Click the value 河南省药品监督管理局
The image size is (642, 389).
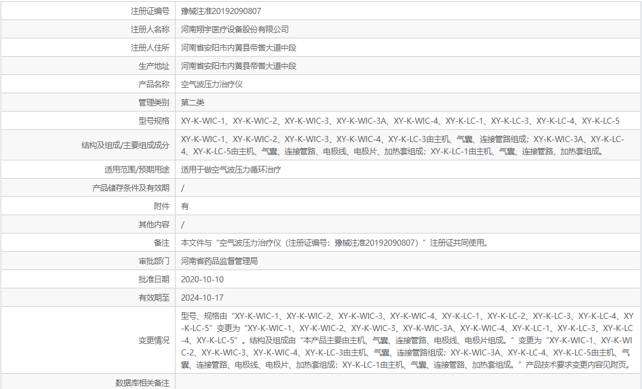pyautogui.click(x=219, y=261)
